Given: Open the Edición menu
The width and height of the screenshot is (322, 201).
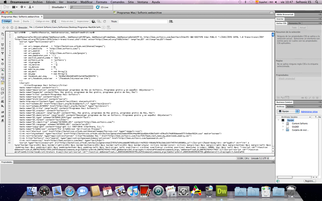Looking at the screenshot, I should [51, 2].
